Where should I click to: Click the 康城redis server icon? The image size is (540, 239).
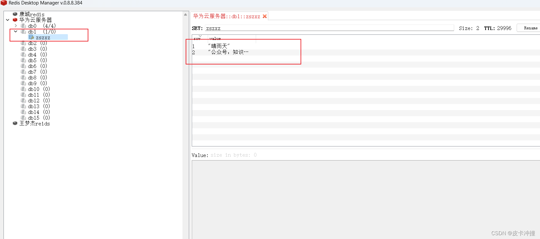[x=15, y=14]
